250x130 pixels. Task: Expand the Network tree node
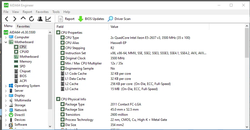6,110
